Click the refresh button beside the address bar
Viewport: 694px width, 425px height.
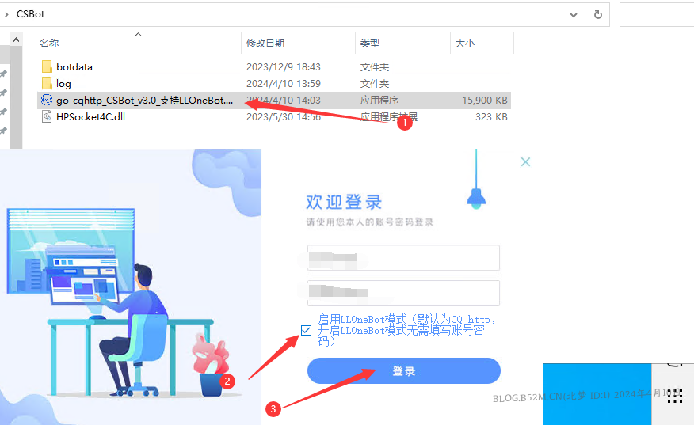coord(597,14)
